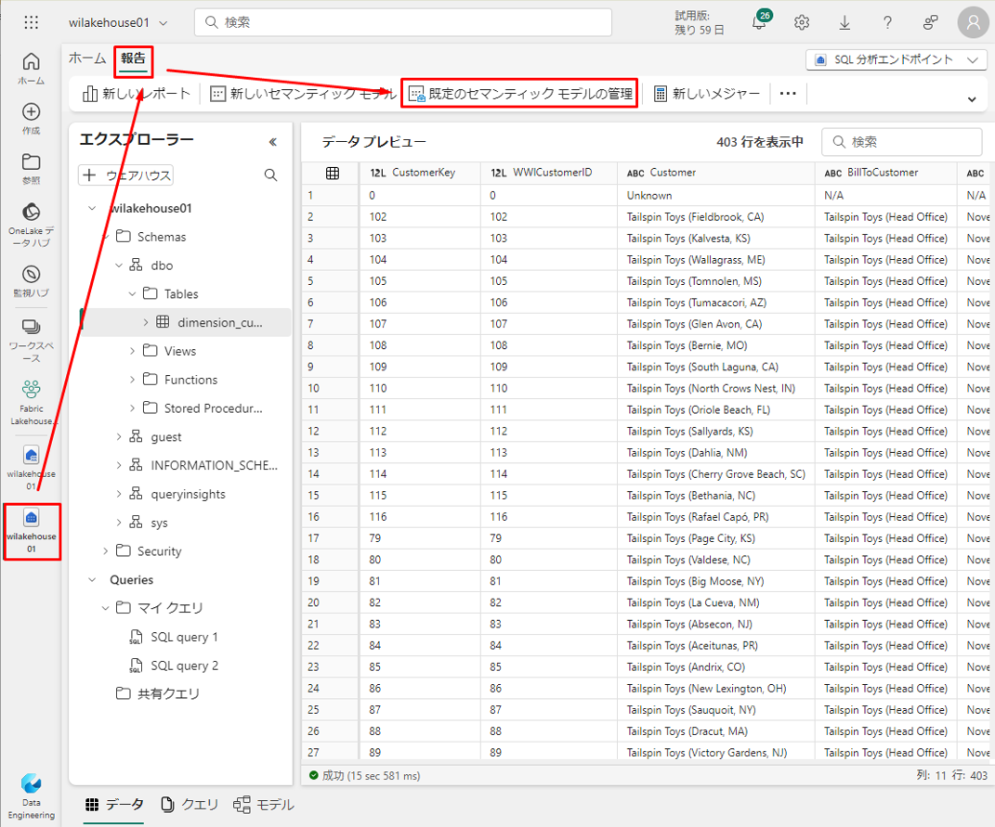Expand the sys schema
The width and height of the screenshot is (995, 827).
pyautogui.click(x=119, y=522)
